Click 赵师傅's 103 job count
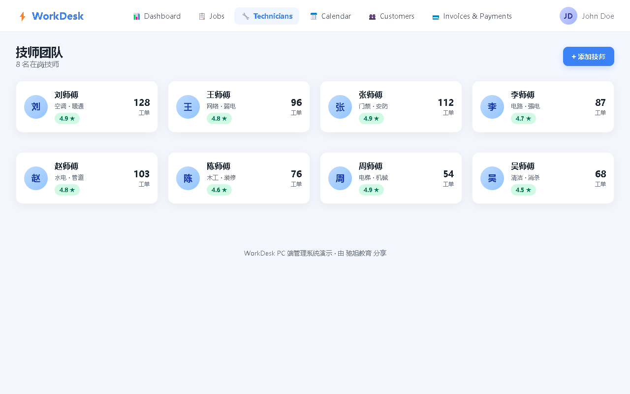Viewport: 630px width, 394px height. pyautogui.click(x=142, y=174)
